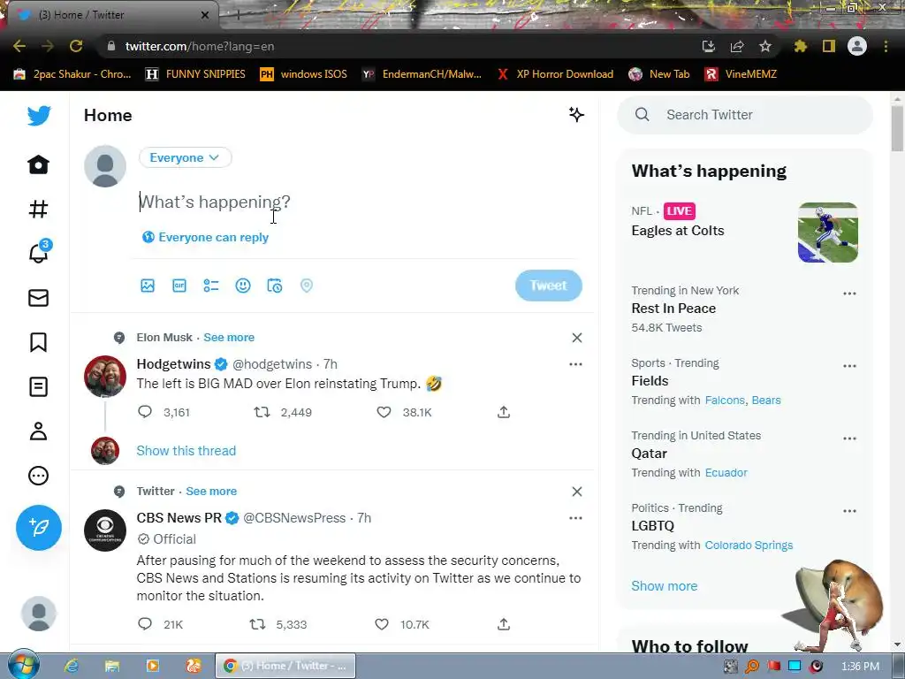
Task: Bookmark this page with the star icon
Action: tap(765, 46)
